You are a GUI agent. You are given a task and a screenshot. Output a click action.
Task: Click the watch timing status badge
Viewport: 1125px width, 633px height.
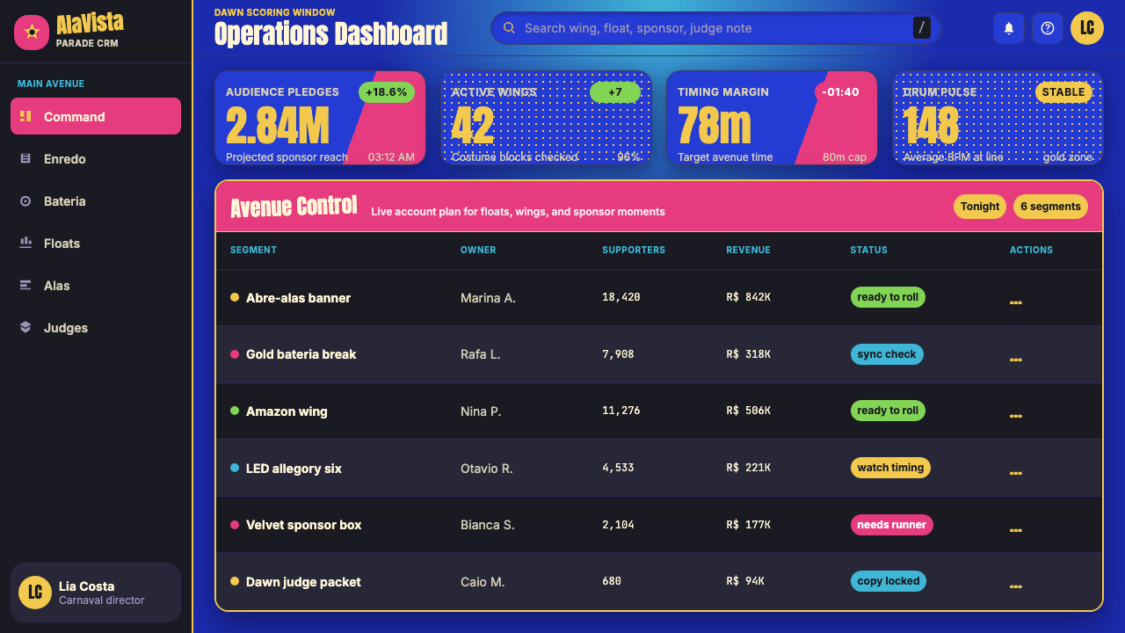click(890, 468)
